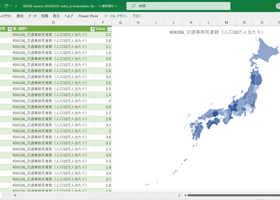
Task: Click the 値 (選択) header cell
Action: [53, 29]
